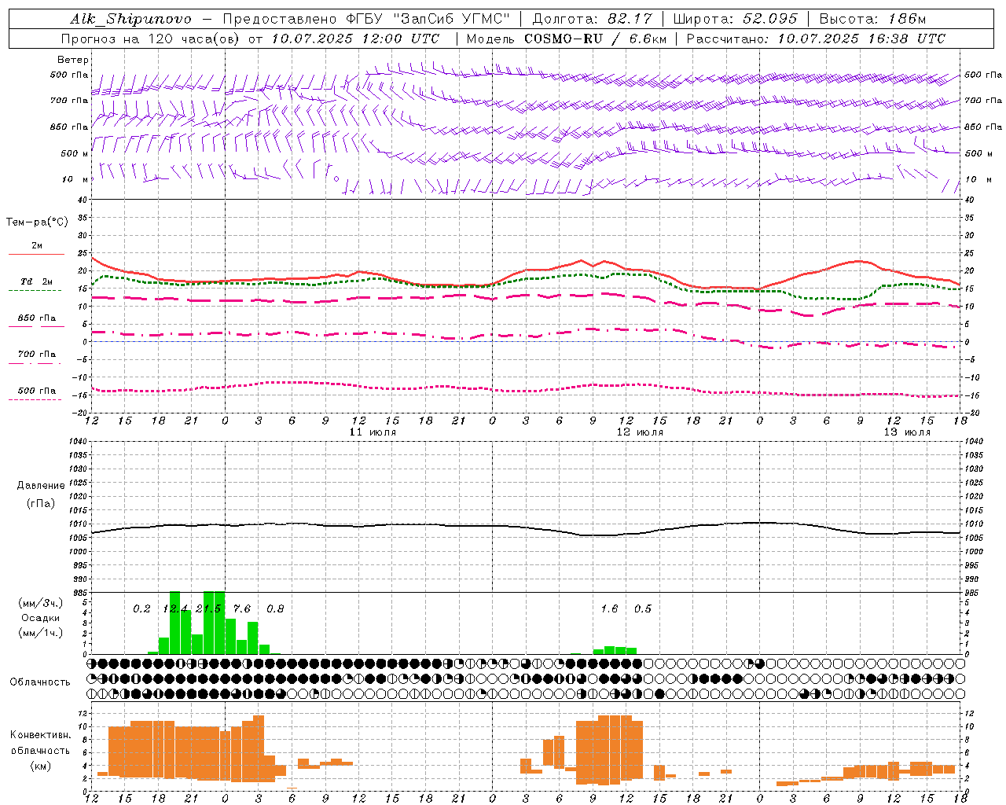1006x805 pixels.
Task: Click the Ветер wind panel label
Action: 73,60
